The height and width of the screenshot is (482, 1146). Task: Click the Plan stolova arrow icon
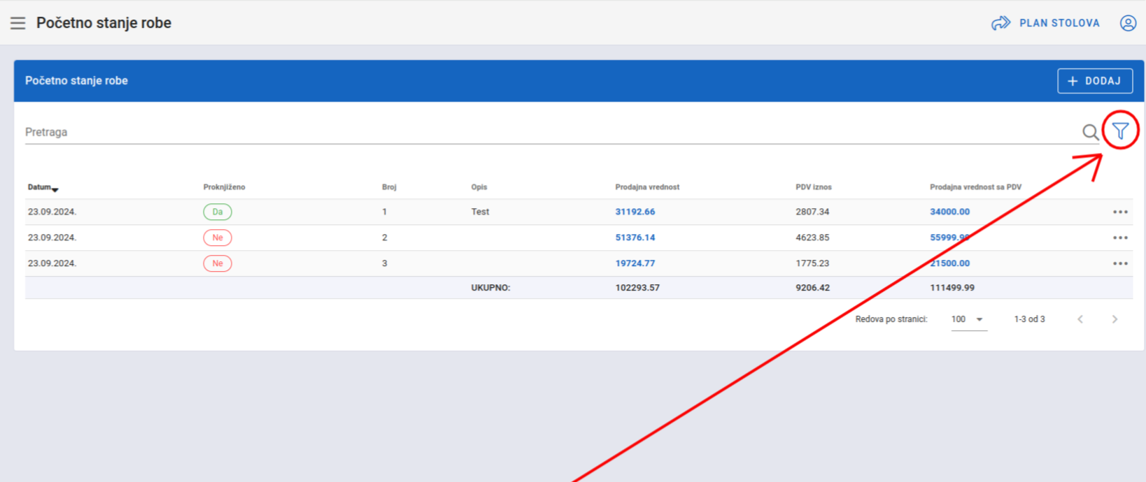pos(1001,23)
